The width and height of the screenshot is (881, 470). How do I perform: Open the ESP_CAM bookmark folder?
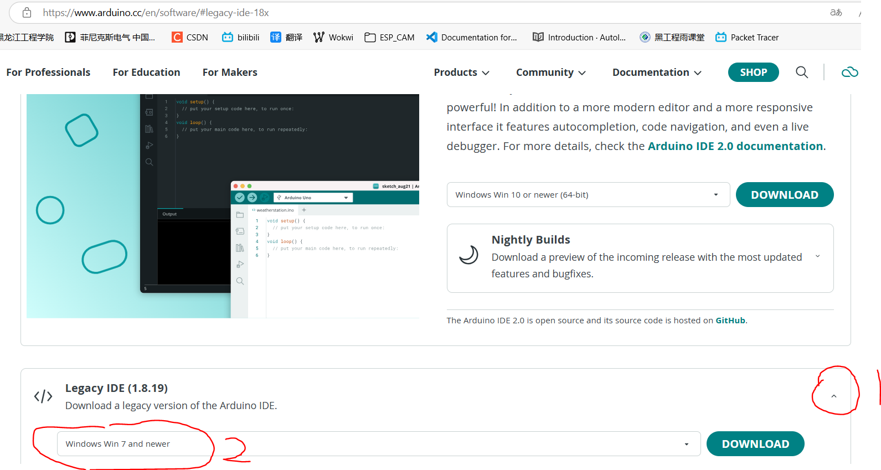coord(389,37)
